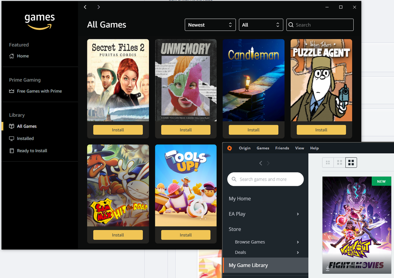Open the Origin menu
The width and height of the screenshot is (394, 278).
[244, 148]
